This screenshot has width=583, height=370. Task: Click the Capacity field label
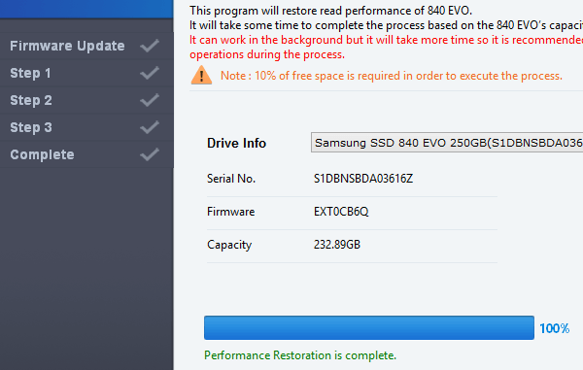click(x=229, y=245)
